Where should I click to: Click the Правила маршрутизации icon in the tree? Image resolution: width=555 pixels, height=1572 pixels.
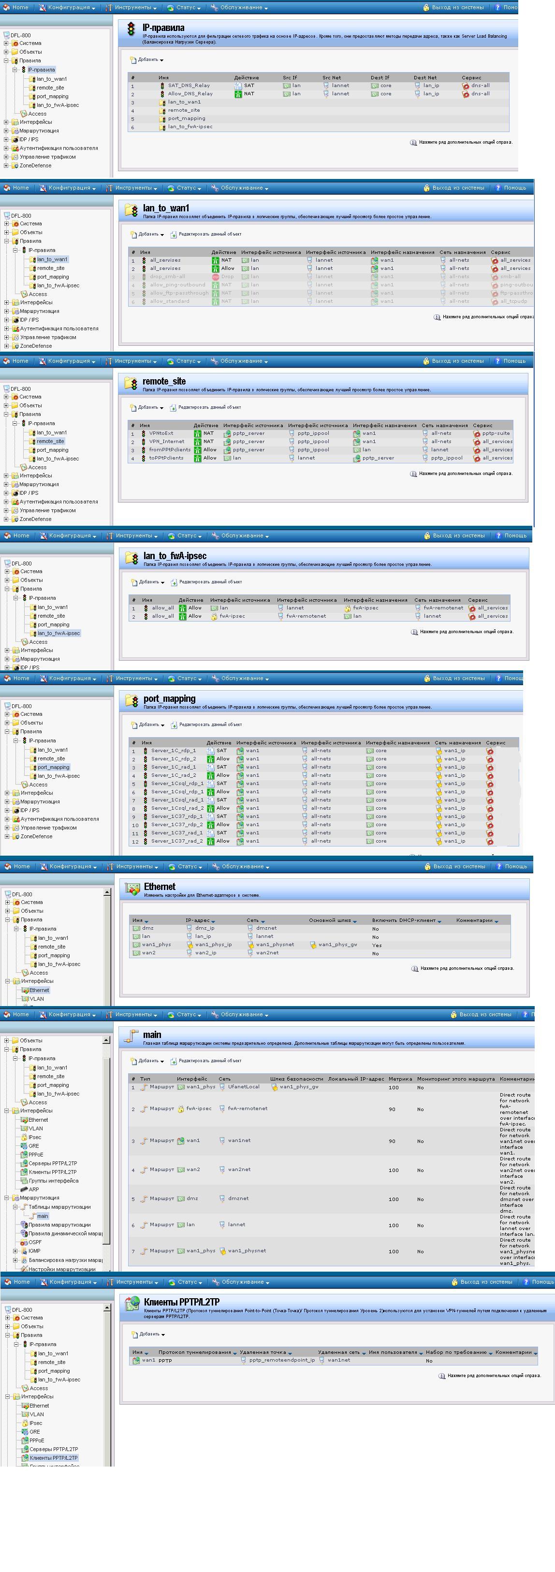click(x=24, y=1224)
